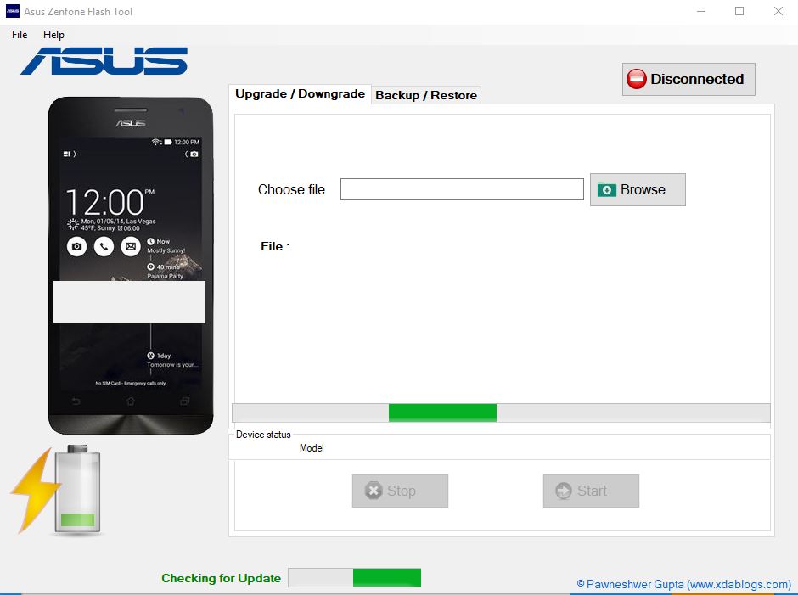Click the app icon in title bar

12,11
